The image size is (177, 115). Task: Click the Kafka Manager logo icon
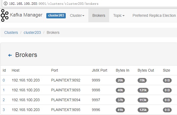pos(5,15)
